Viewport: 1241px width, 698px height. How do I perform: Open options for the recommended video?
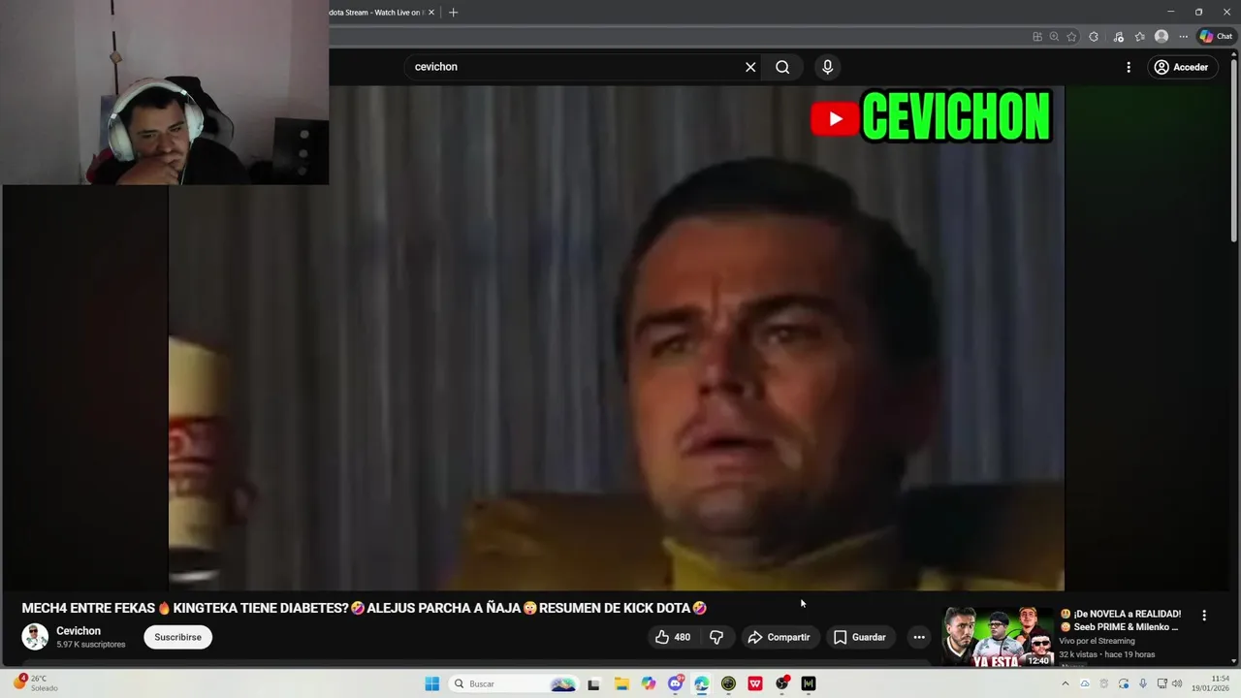(1204, 616)
